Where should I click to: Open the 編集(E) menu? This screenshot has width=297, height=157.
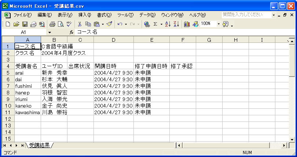44,15
